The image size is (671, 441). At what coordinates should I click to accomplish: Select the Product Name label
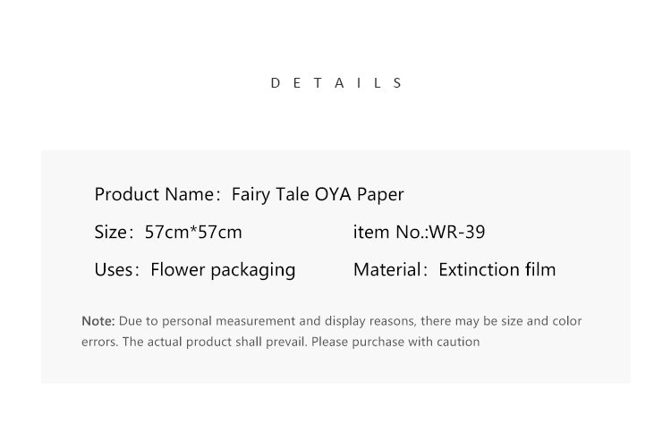click(x=154, y=195)
